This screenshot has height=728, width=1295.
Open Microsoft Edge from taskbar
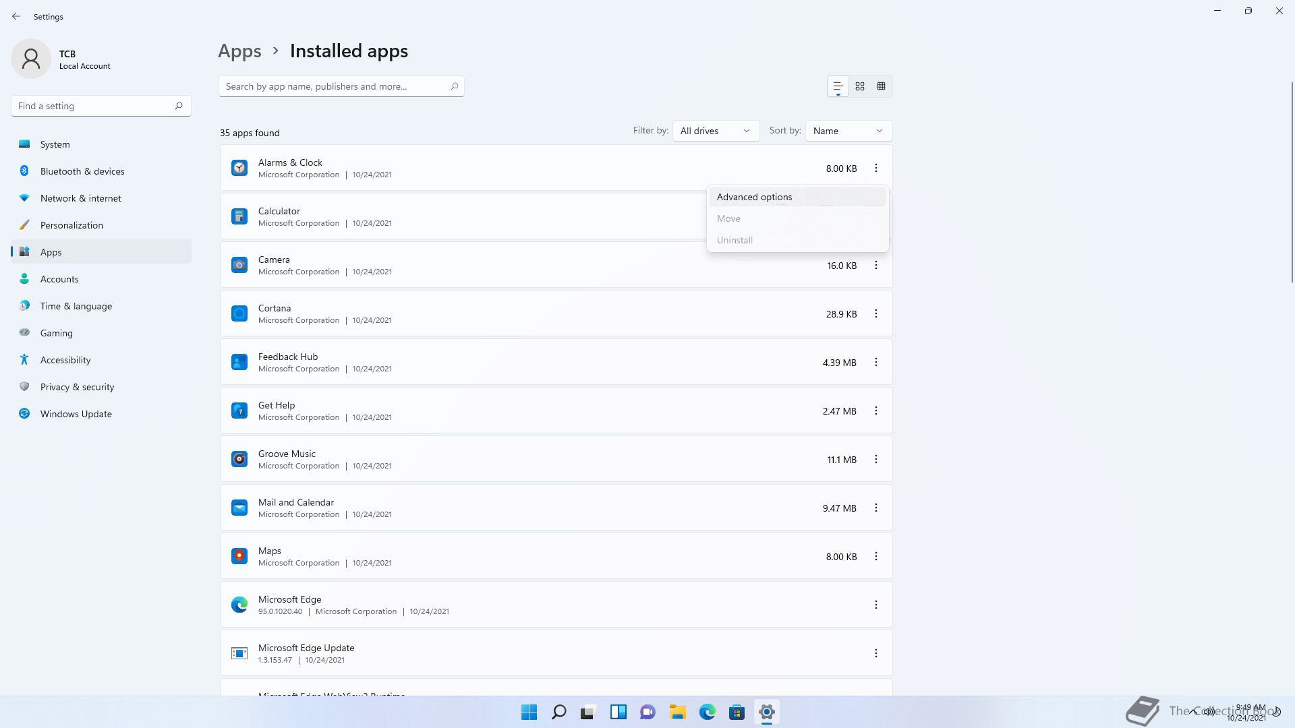pos(708,712)
